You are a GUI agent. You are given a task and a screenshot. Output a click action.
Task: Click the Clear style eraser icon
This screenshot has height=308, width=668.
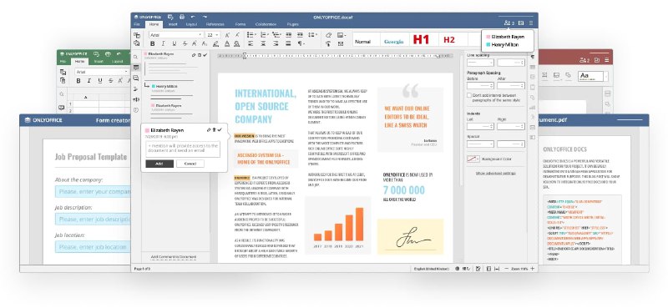(328, 35)
